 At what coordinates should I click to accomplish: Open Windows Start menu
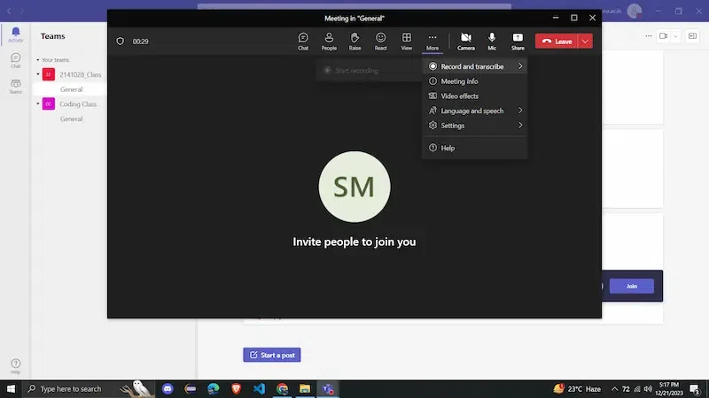coord(11,388)
